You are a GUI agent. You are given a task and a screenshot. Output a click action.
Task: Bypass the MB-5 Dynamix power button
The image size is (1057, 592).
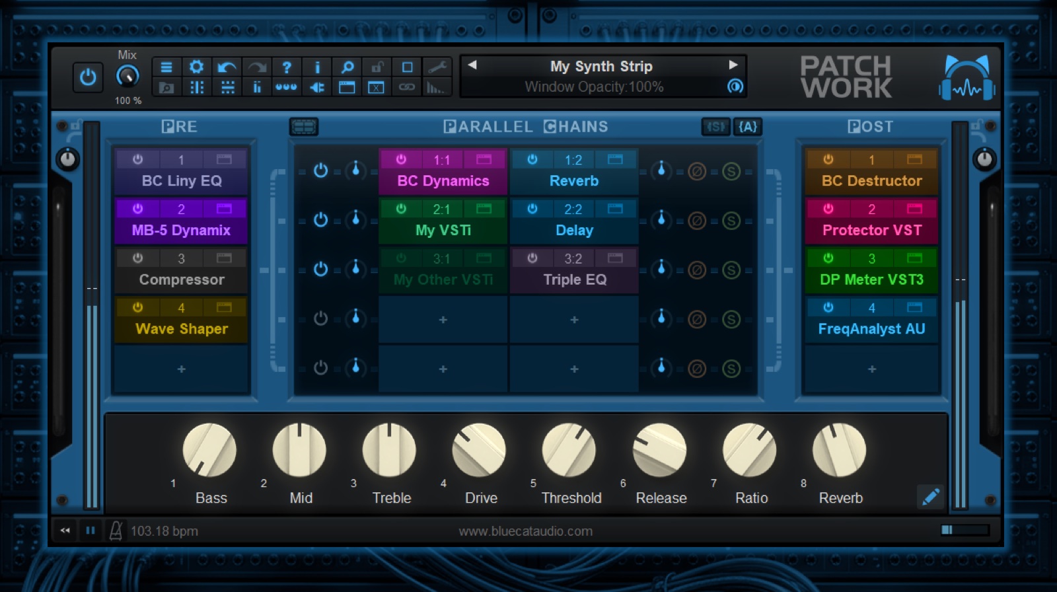click(137, 209)
